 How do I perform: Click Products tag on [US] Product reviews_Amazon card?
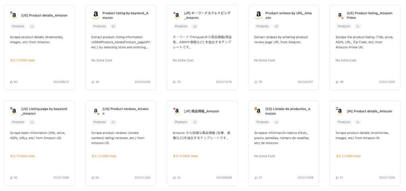[100, 122]
